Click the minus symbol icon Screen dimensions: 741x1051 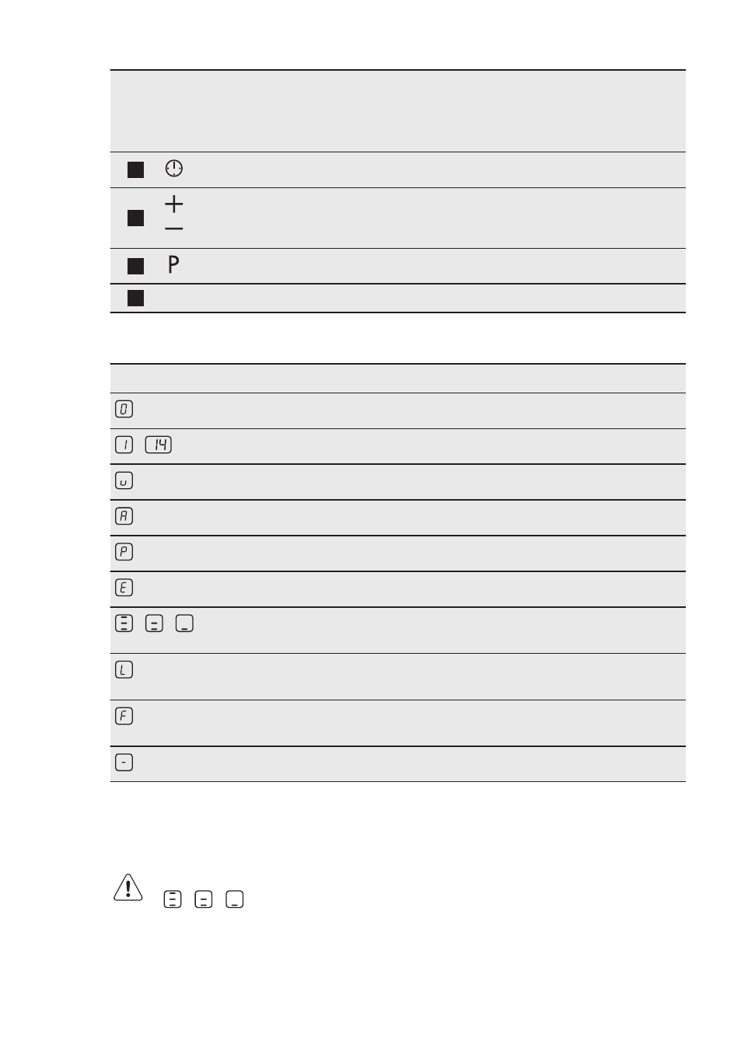(174, 229)
